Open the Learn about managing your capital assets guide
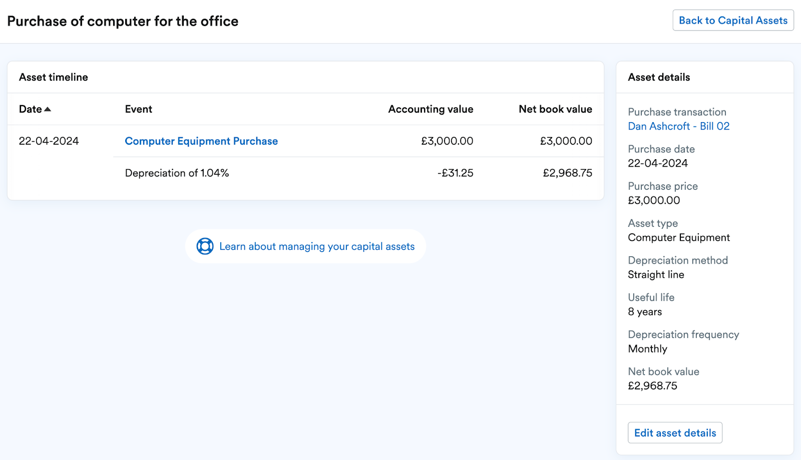 click(x=316, y=246)
